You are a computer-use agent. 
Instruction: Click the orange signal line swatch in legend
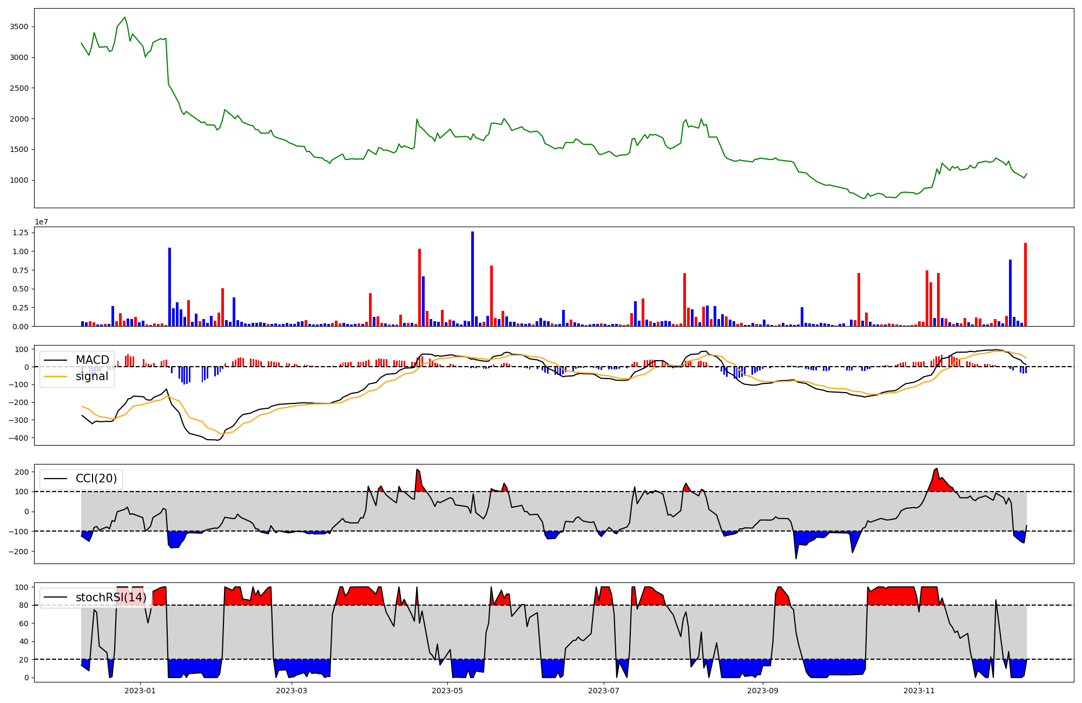(56, 376)
